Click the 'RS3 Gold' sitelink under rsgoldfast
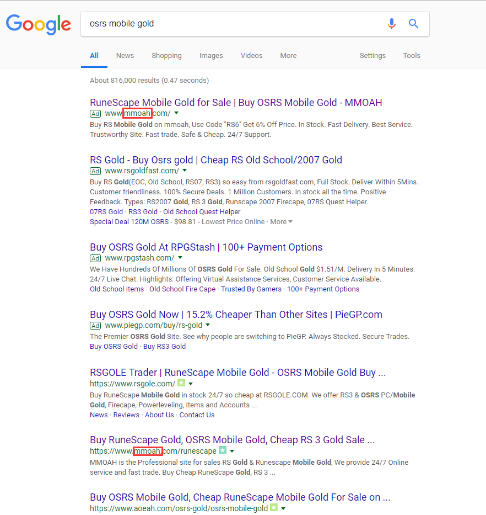 (143, 212)
